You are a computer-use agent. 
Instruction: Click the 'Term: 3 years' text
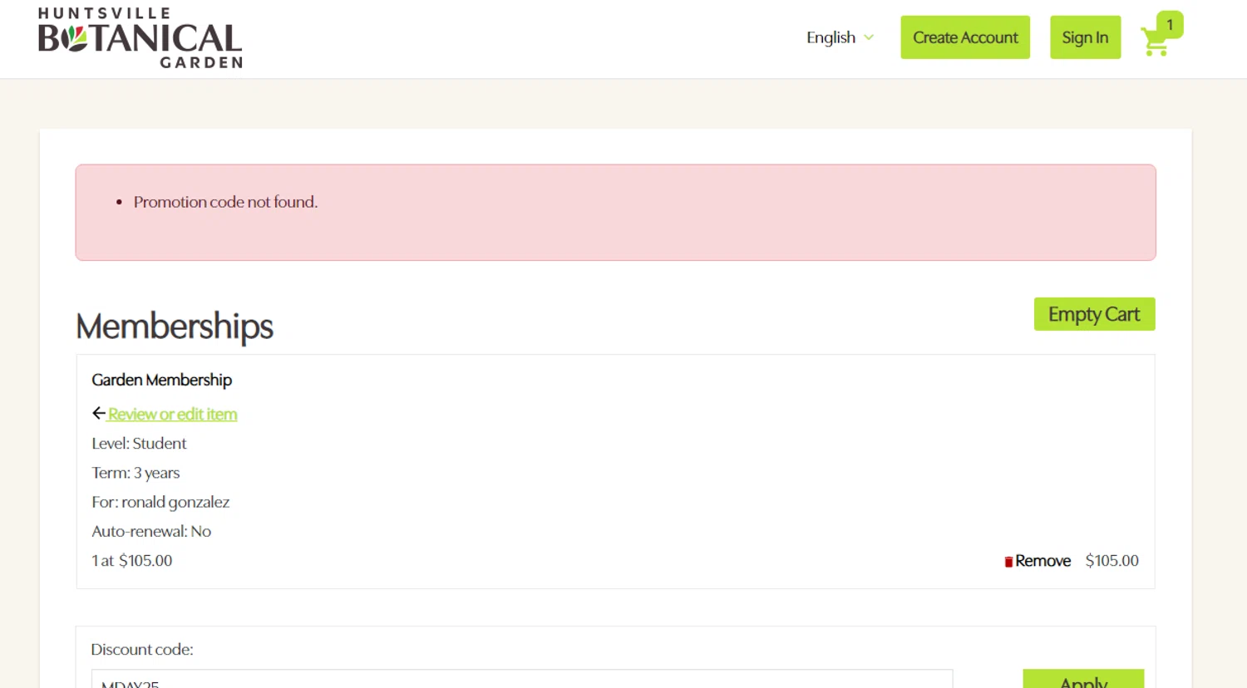pos(136,473)
